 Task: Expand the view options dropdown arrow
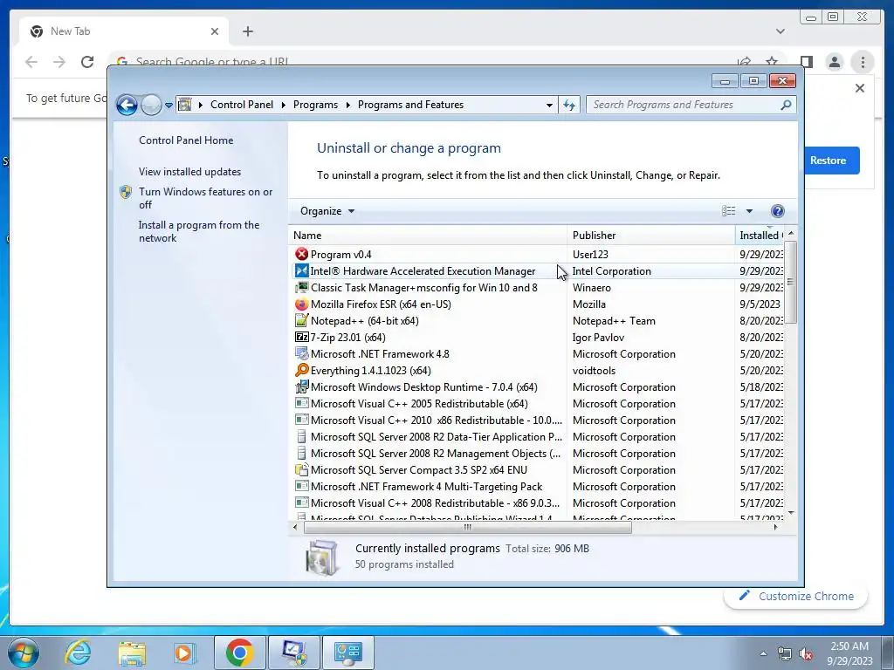(x=749, y=211)
